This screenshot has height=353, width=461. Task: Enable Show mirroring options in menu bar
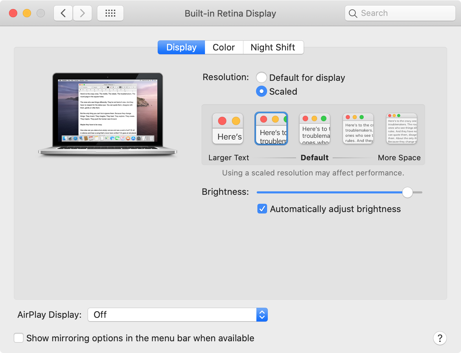(x=19, y=338)
